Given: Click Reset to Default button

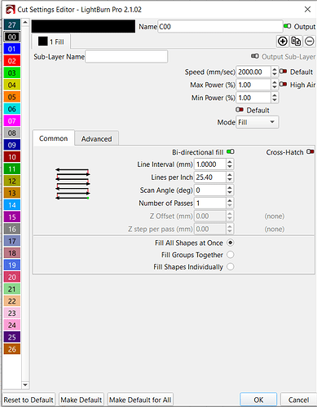Looking at the screenshot, I should [x=29, y=400].
